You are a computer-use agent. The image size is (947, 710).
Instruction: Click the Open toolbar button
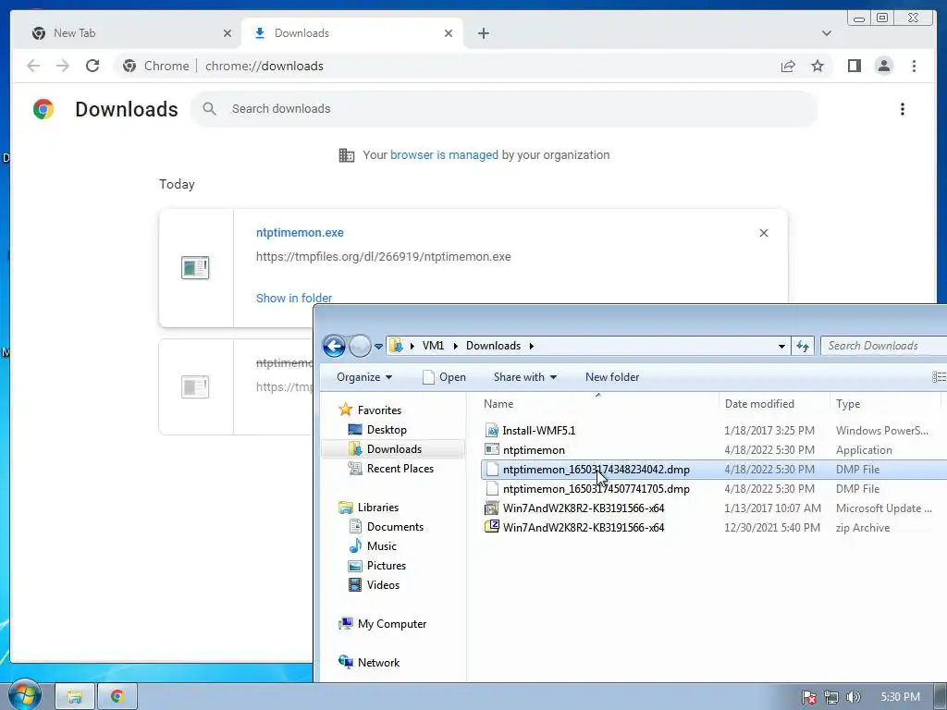pyautogui.click(x=444, y=377)
